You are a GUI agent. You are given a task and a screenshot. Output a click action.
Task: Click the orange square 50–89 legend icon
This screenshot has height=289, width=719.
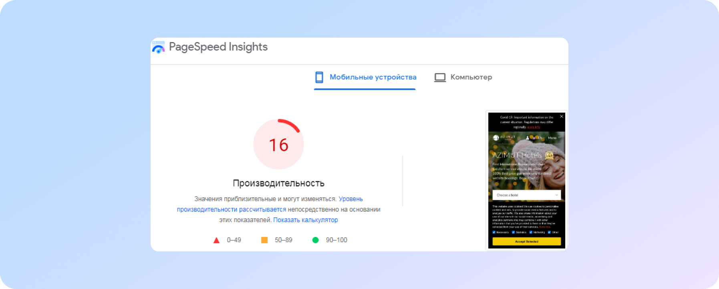coord(264,240)
